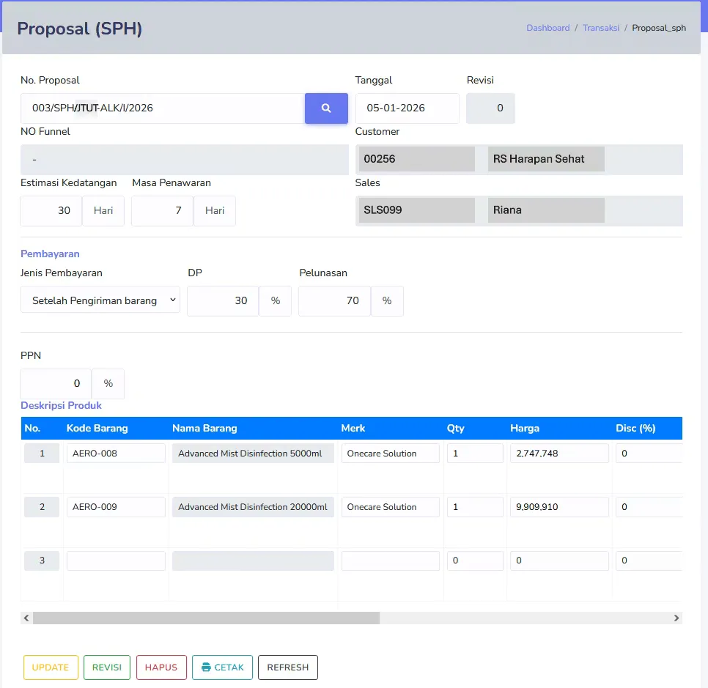Open the Jenis Pembayaran dropdown
Image resolution: width=708 pixels, height=688 pixels.
(100, 300)
